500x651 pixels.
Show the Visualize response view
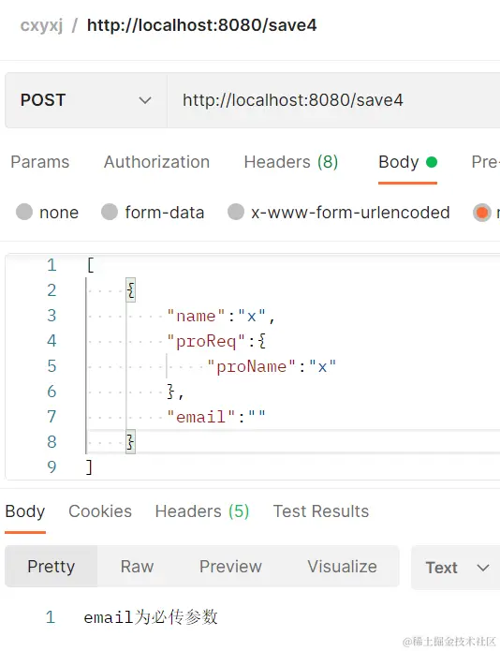[x=343, y=567]
